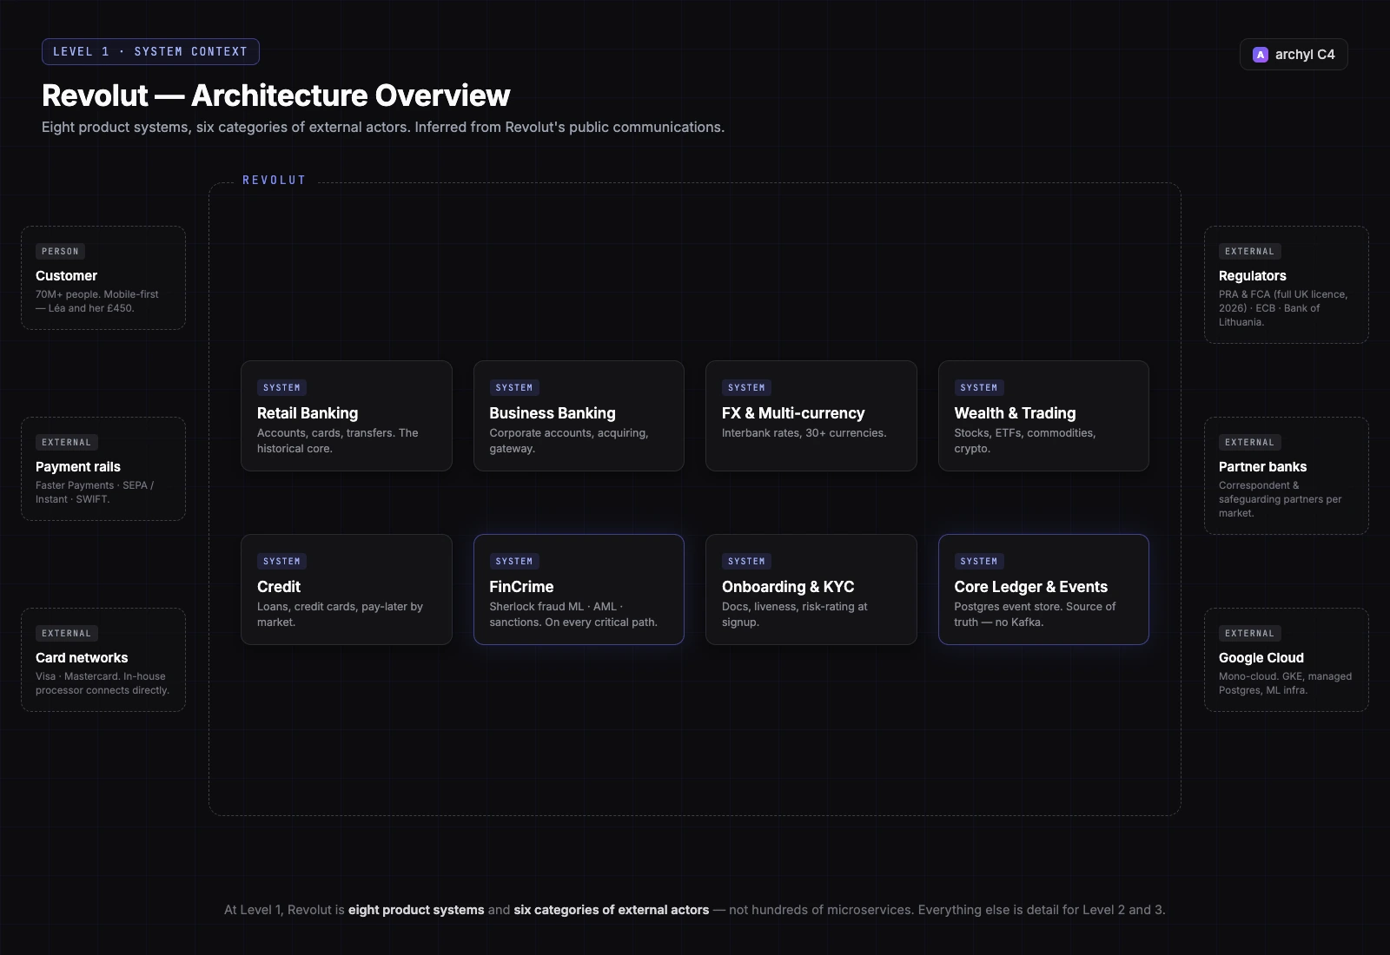Click the footer text "not hundreds of microservices"

tap(820, 910)
